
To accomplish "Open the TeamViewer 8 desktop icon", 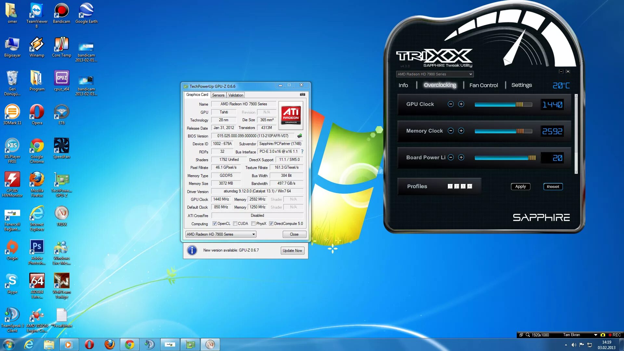I will pos(37,15).
